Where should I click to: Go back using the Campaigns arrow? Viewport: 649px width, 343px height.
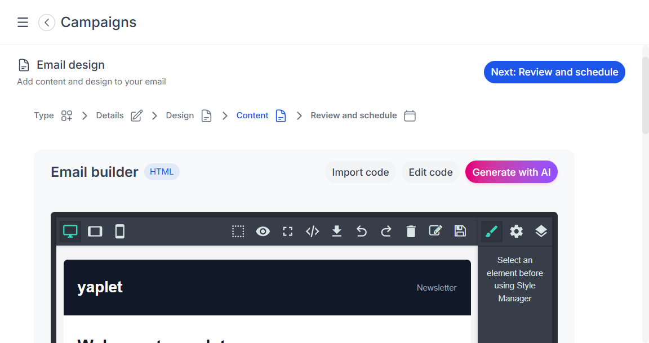tap(47, 23)
